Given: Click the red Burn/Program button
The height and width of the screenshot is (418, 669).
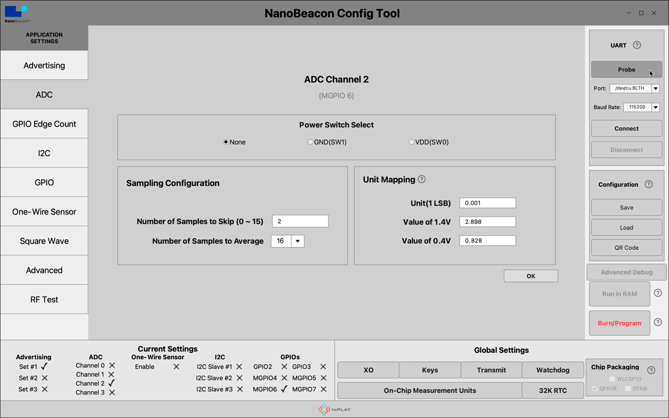Looking at the screenshot, I should coord(619,323).
